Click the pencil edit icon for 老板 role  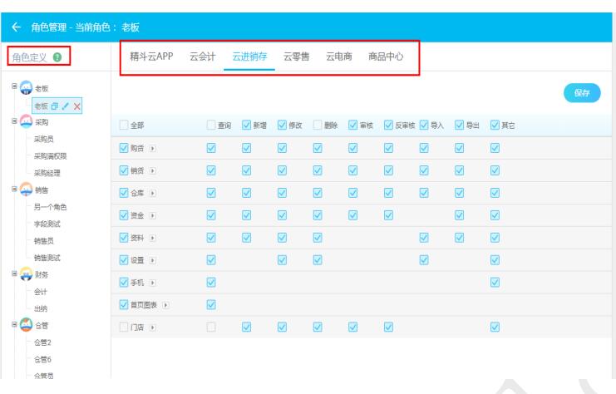click(66, 106)
